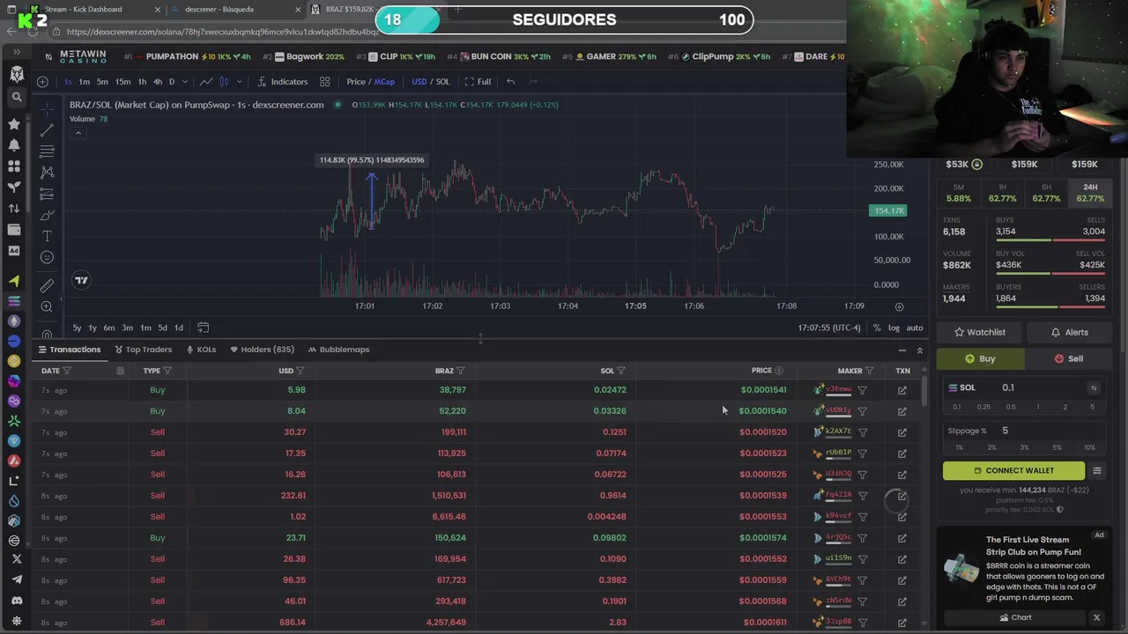Toggle log scale on chart

[x=894, y=328]
